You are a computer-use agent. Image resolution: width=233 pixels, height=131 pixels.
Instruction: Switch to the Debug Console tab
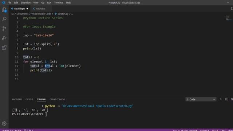tap(58, 99)
